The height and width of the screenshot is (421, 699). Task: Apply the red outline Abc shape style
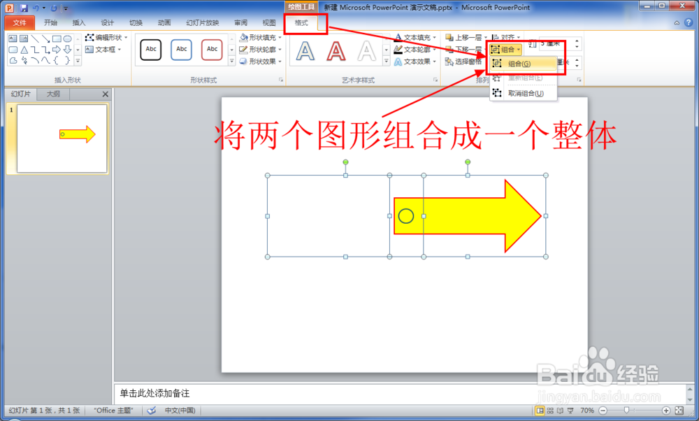[212, 50]
